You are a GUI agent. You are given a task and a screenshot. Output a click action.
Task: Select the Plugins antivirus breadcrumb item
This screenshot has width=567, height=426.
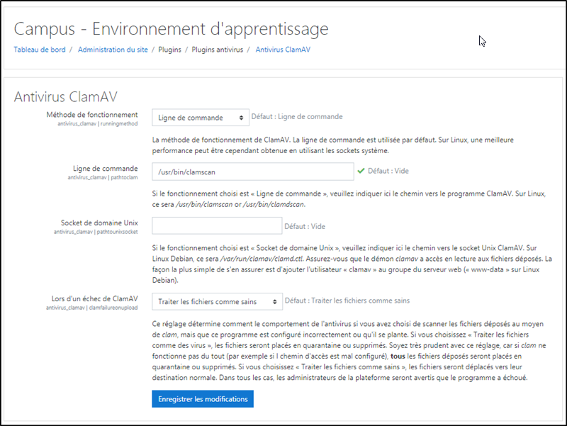(x=217, y=50)
